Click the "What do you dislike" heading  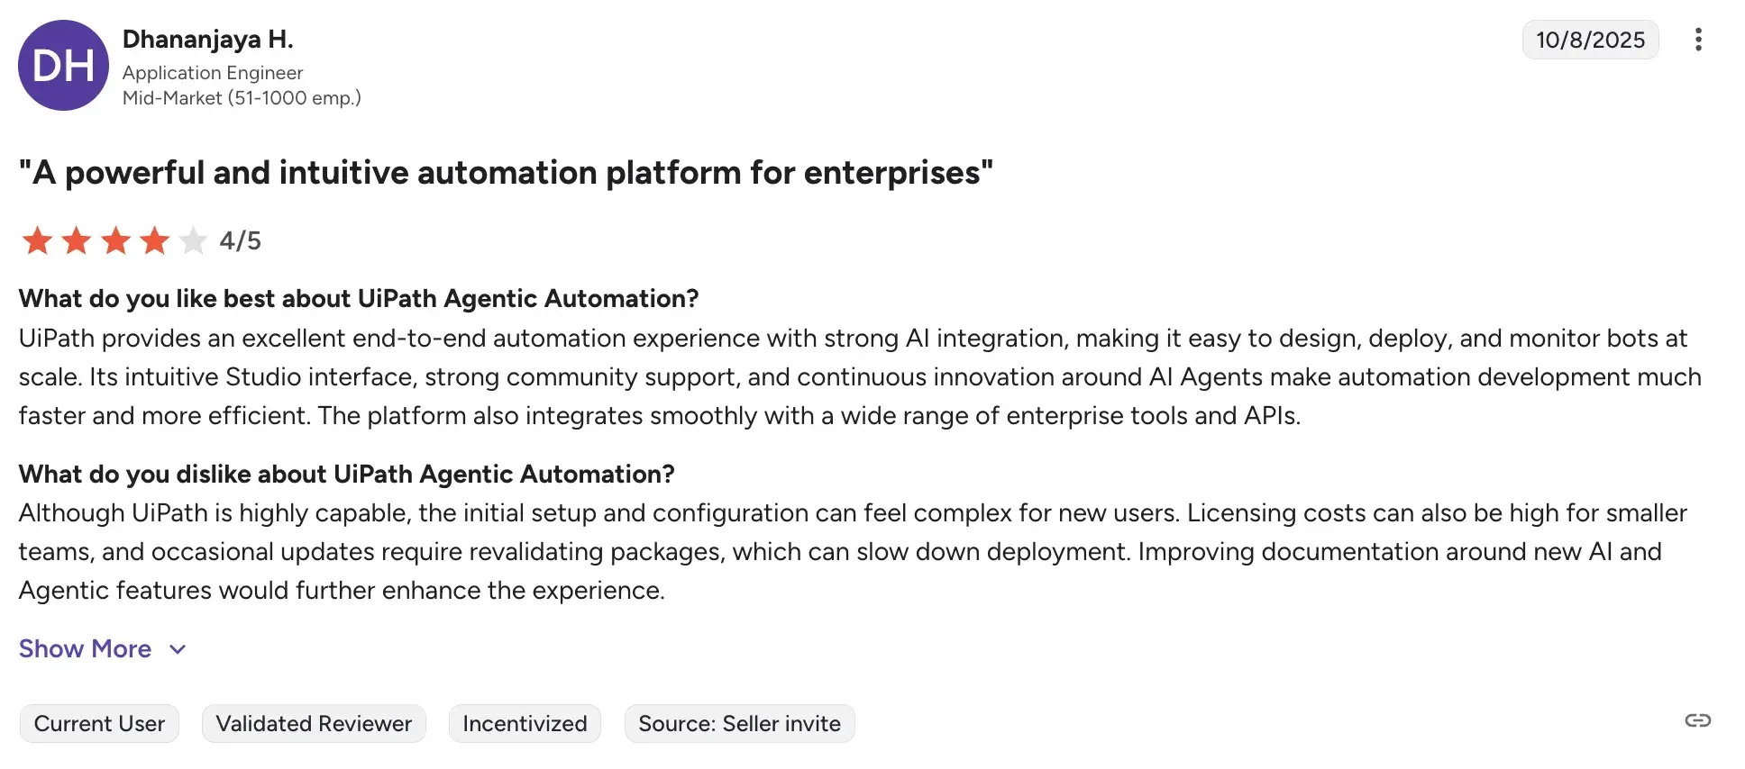(x=346, y=475)
